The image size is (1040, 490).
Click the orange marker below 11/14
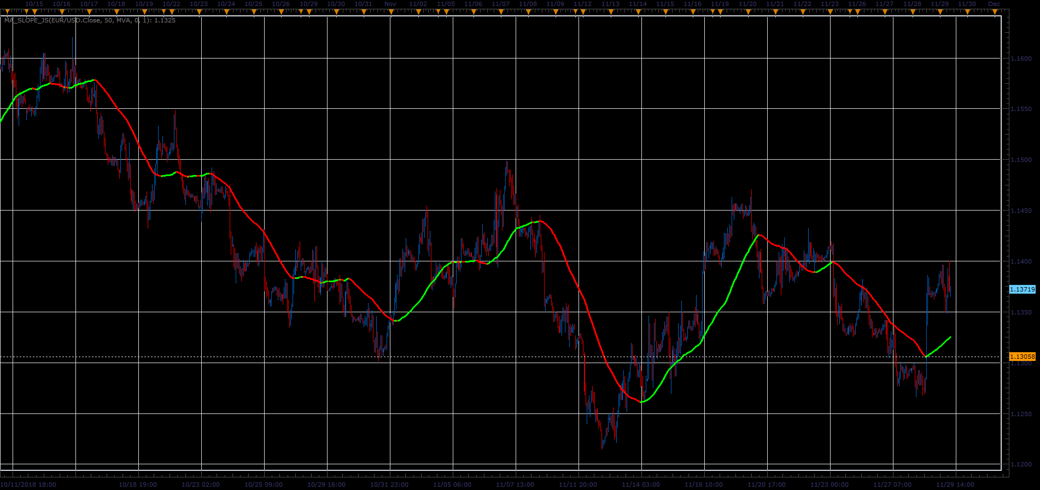638,12
